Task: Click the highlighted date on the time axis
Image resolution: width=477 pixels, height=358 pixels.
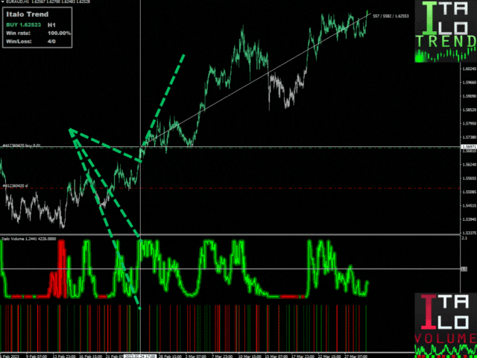Action: (139, 355)
